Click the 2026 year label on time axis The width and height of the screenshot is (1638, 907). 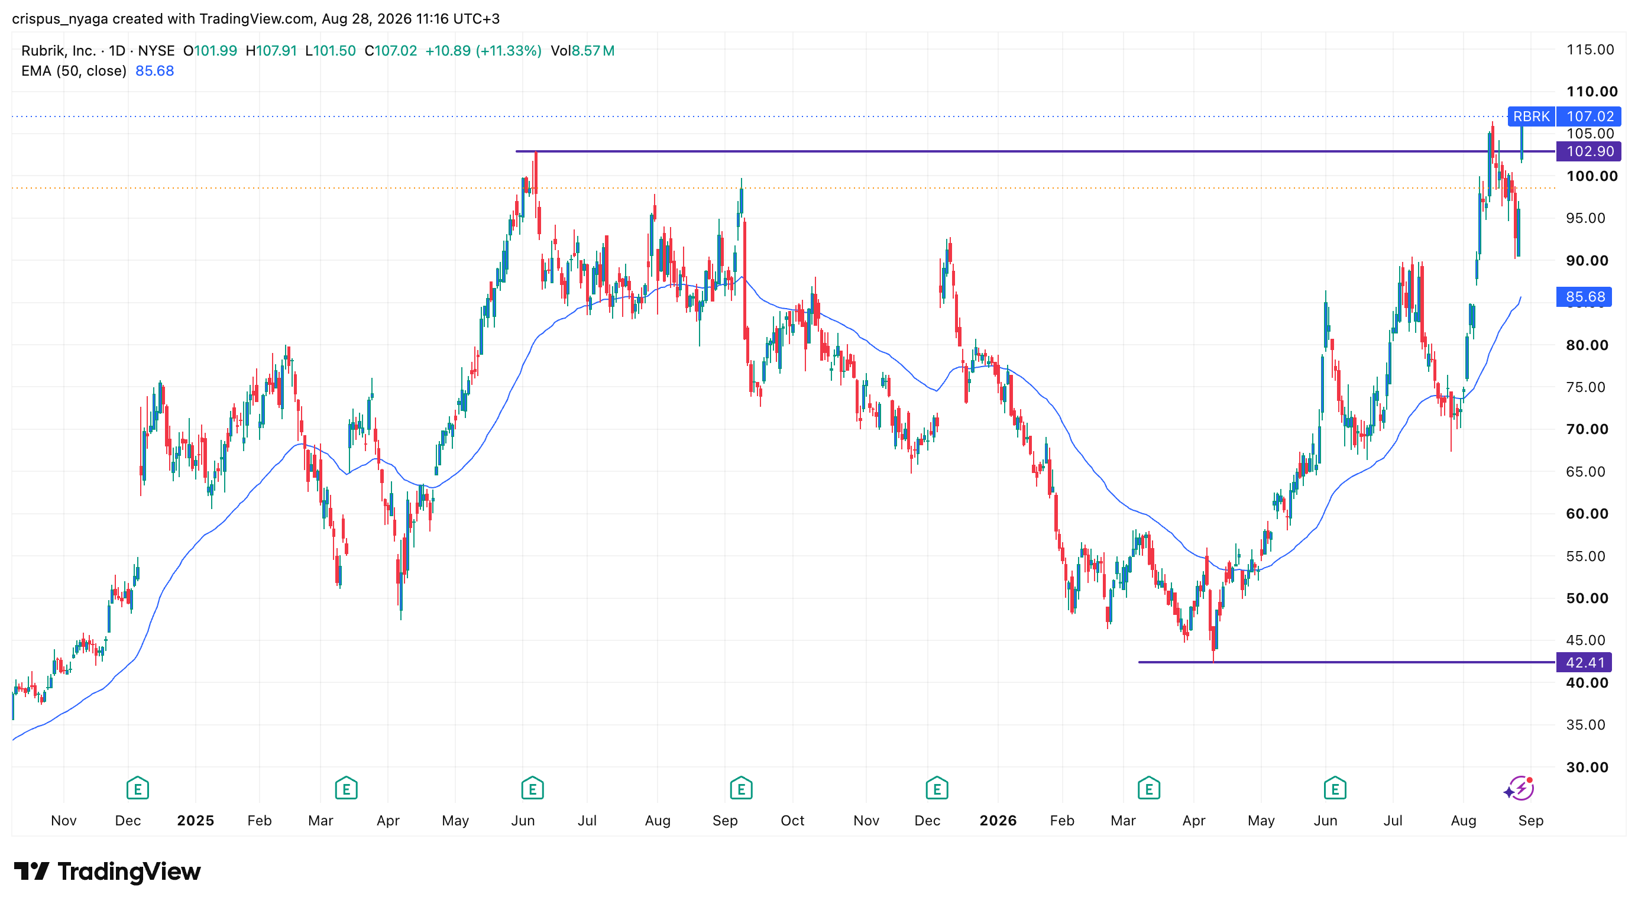(998, 821)
